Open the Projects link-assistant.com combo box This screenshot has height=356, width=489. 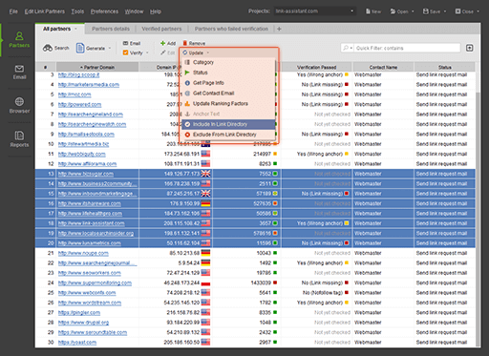[314, 11]
